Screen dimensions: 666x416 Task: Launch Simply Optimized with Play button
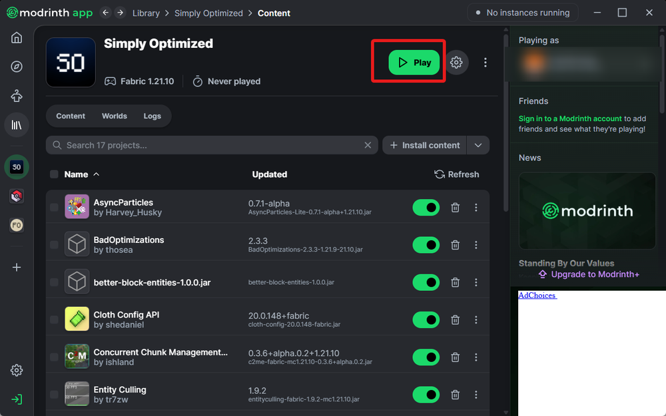414,63
